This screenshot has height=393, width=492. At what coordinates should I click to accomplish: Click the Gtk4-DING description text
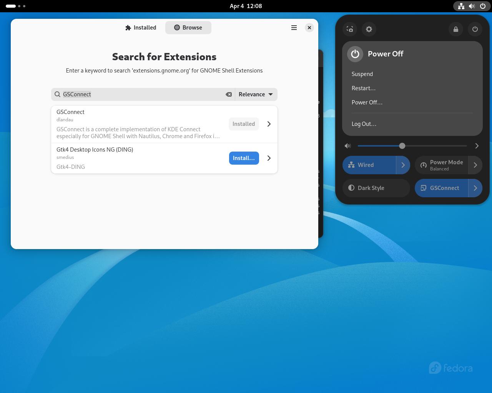coord(71,167)
